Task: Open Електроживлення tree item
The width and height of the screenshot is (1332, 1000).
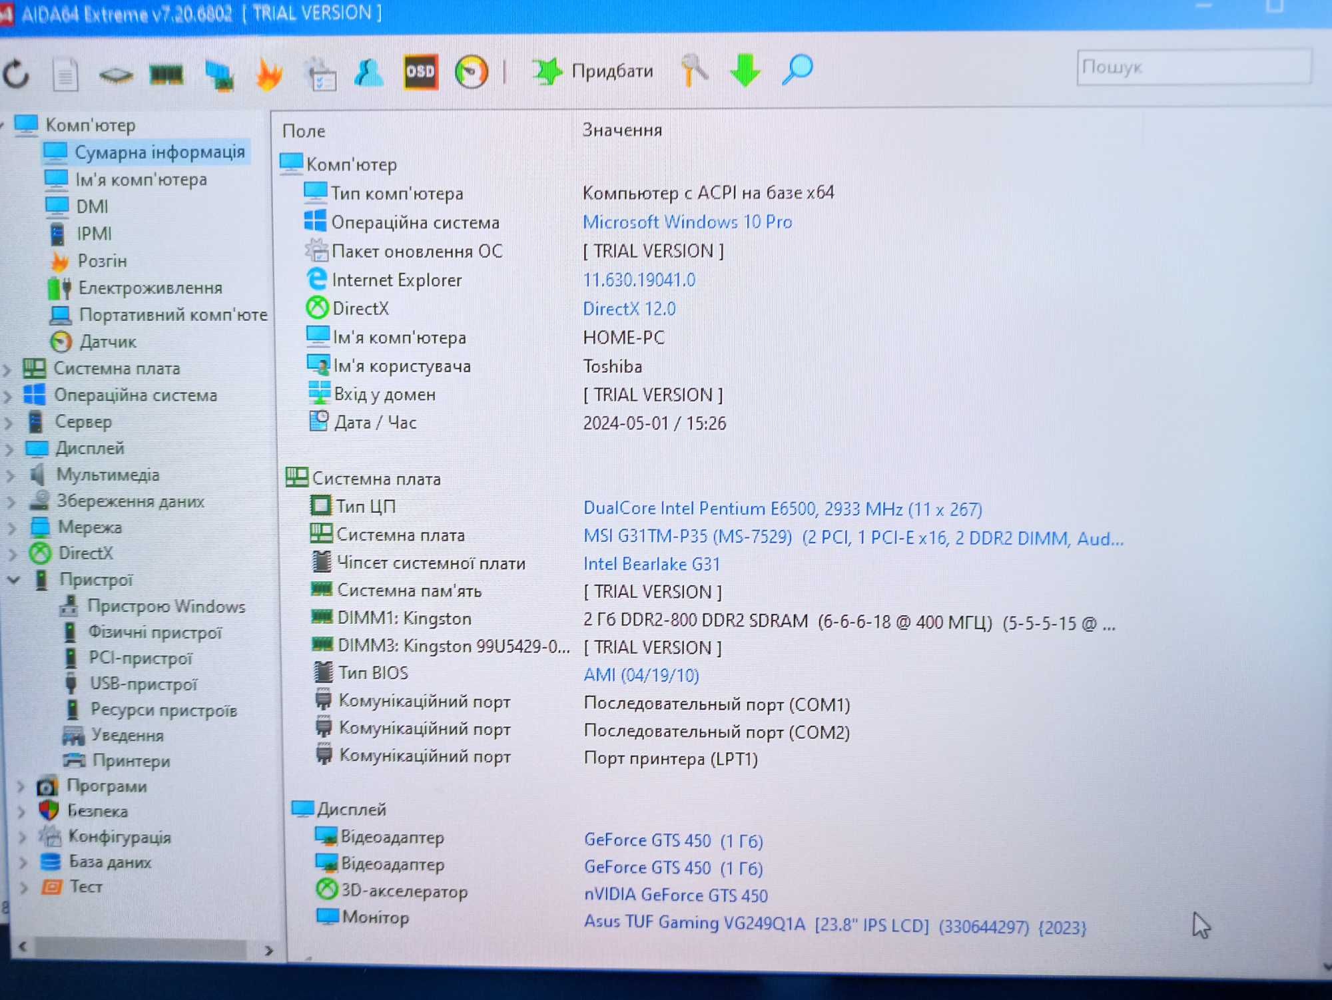Action: click(150, 288)
